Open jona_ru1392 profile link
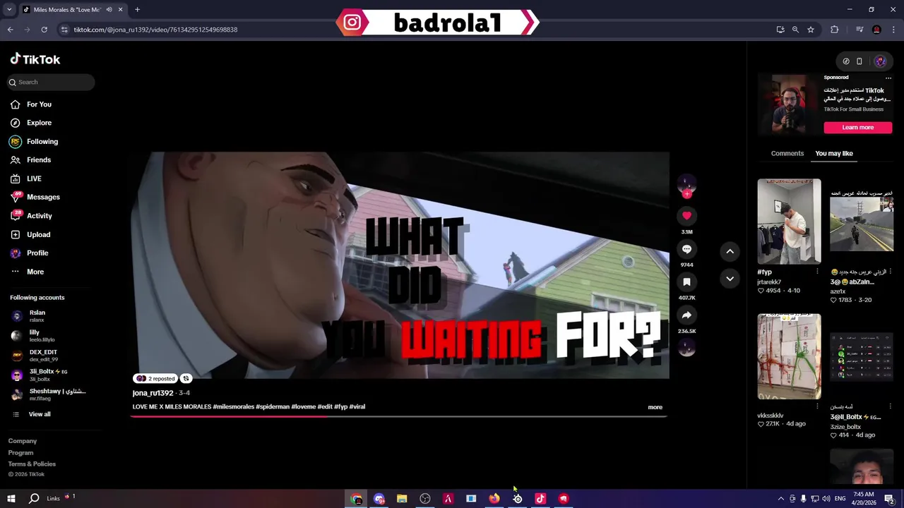This screenshot has width=904, height=508. coord(153,393)
